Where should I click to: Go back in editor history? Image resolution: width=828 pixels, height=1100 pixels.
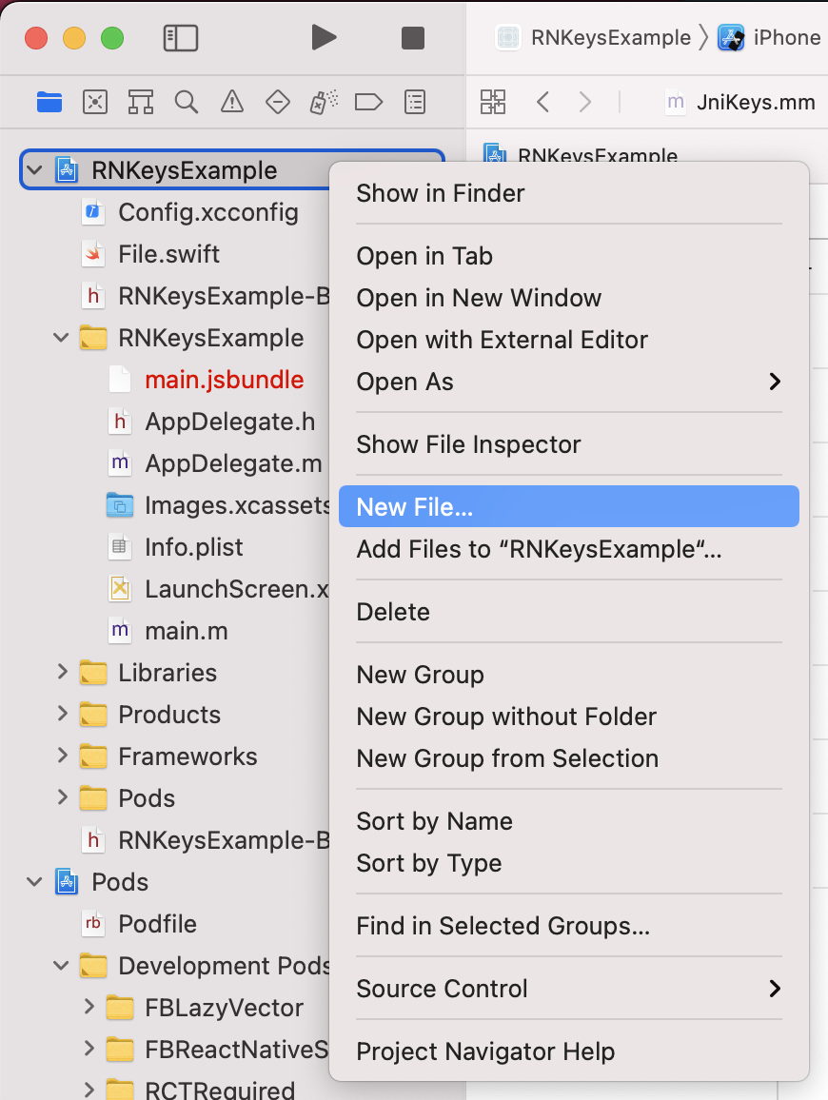pyautogui.click(x=542, y=103)
